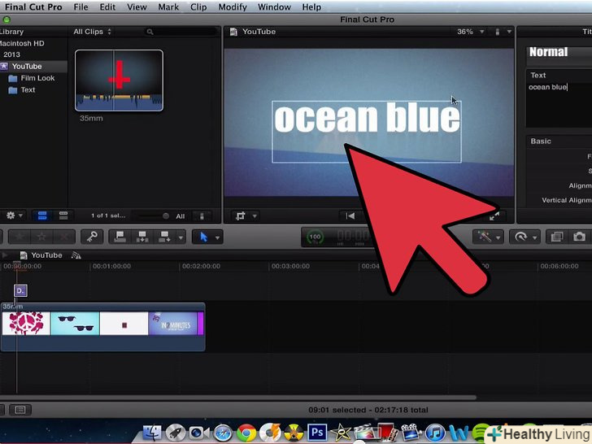Switch browser to filmstrip view
This screenshot has width=592, height=444.
pyautogui.click(x=42, y=215)
